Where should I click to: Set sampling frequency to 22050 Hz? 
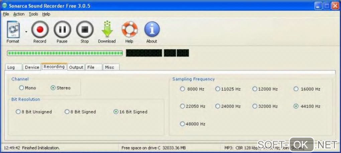[x=193, y=106]
